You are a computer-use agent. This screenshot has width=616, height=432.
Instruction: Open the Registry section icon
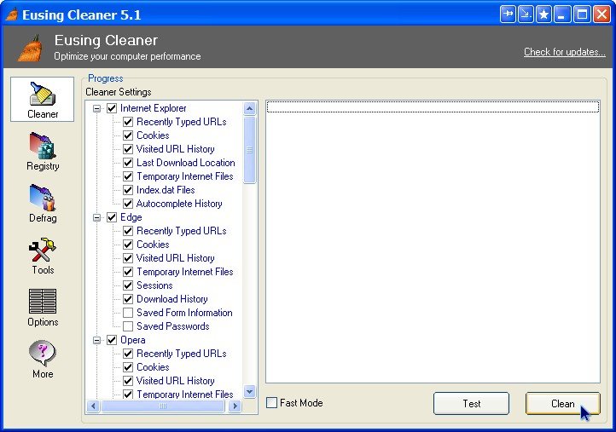[43, 146]
